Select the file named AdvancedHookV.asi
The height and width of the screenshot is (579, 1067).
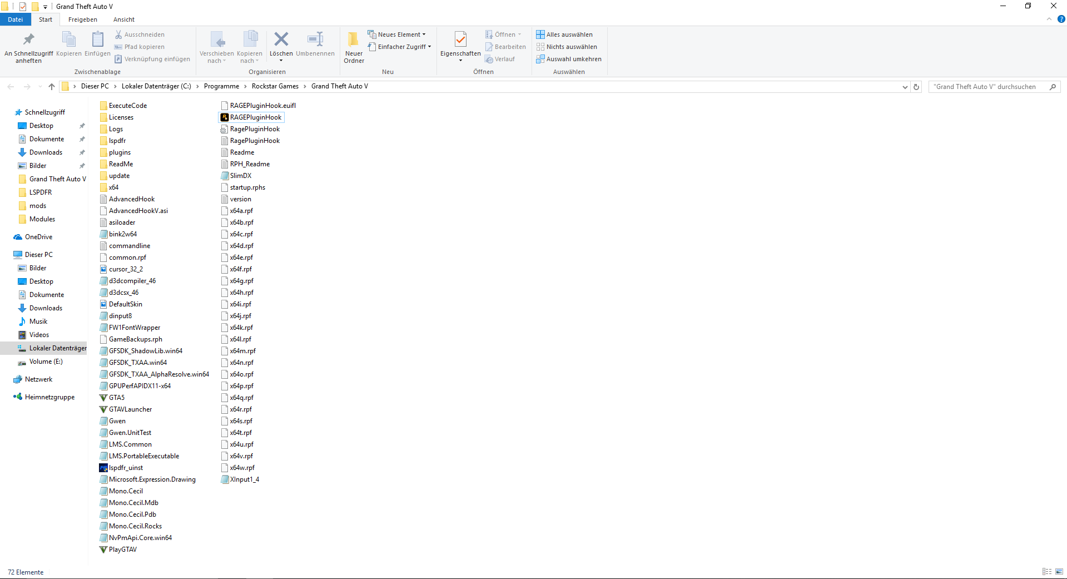(133, 211)
